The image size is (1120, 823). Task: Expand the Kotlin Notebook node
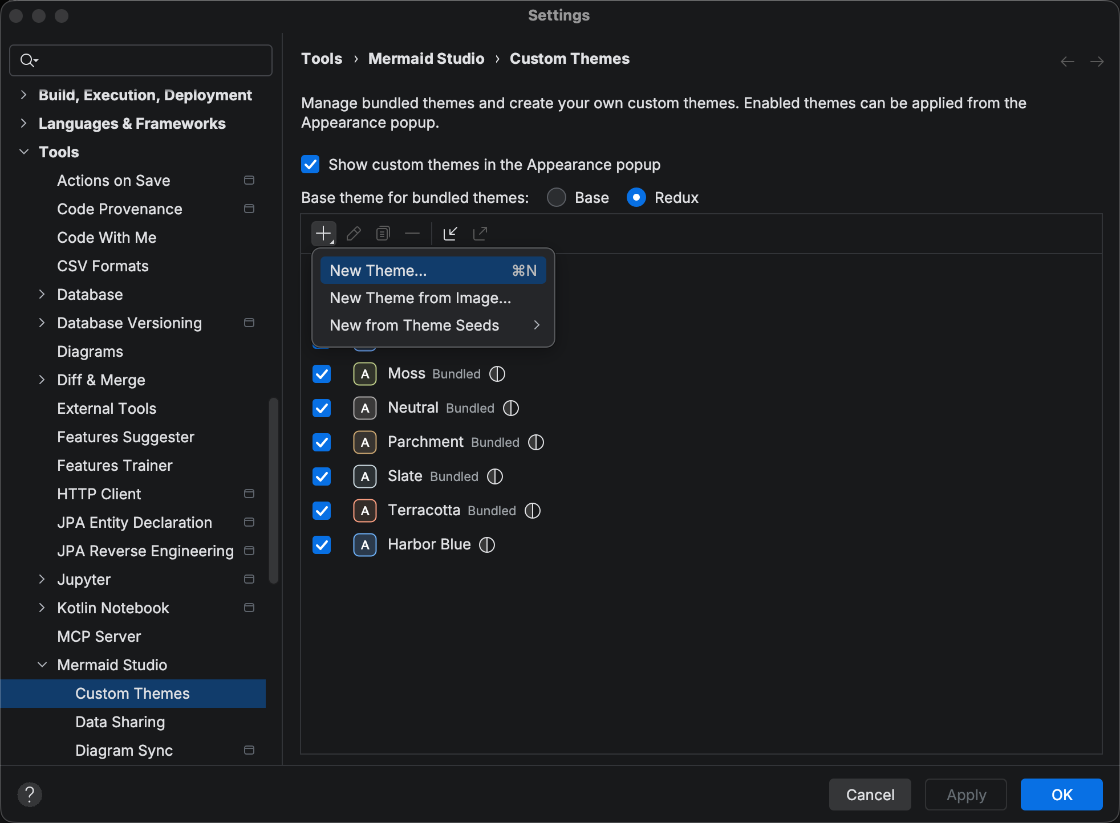42,608
